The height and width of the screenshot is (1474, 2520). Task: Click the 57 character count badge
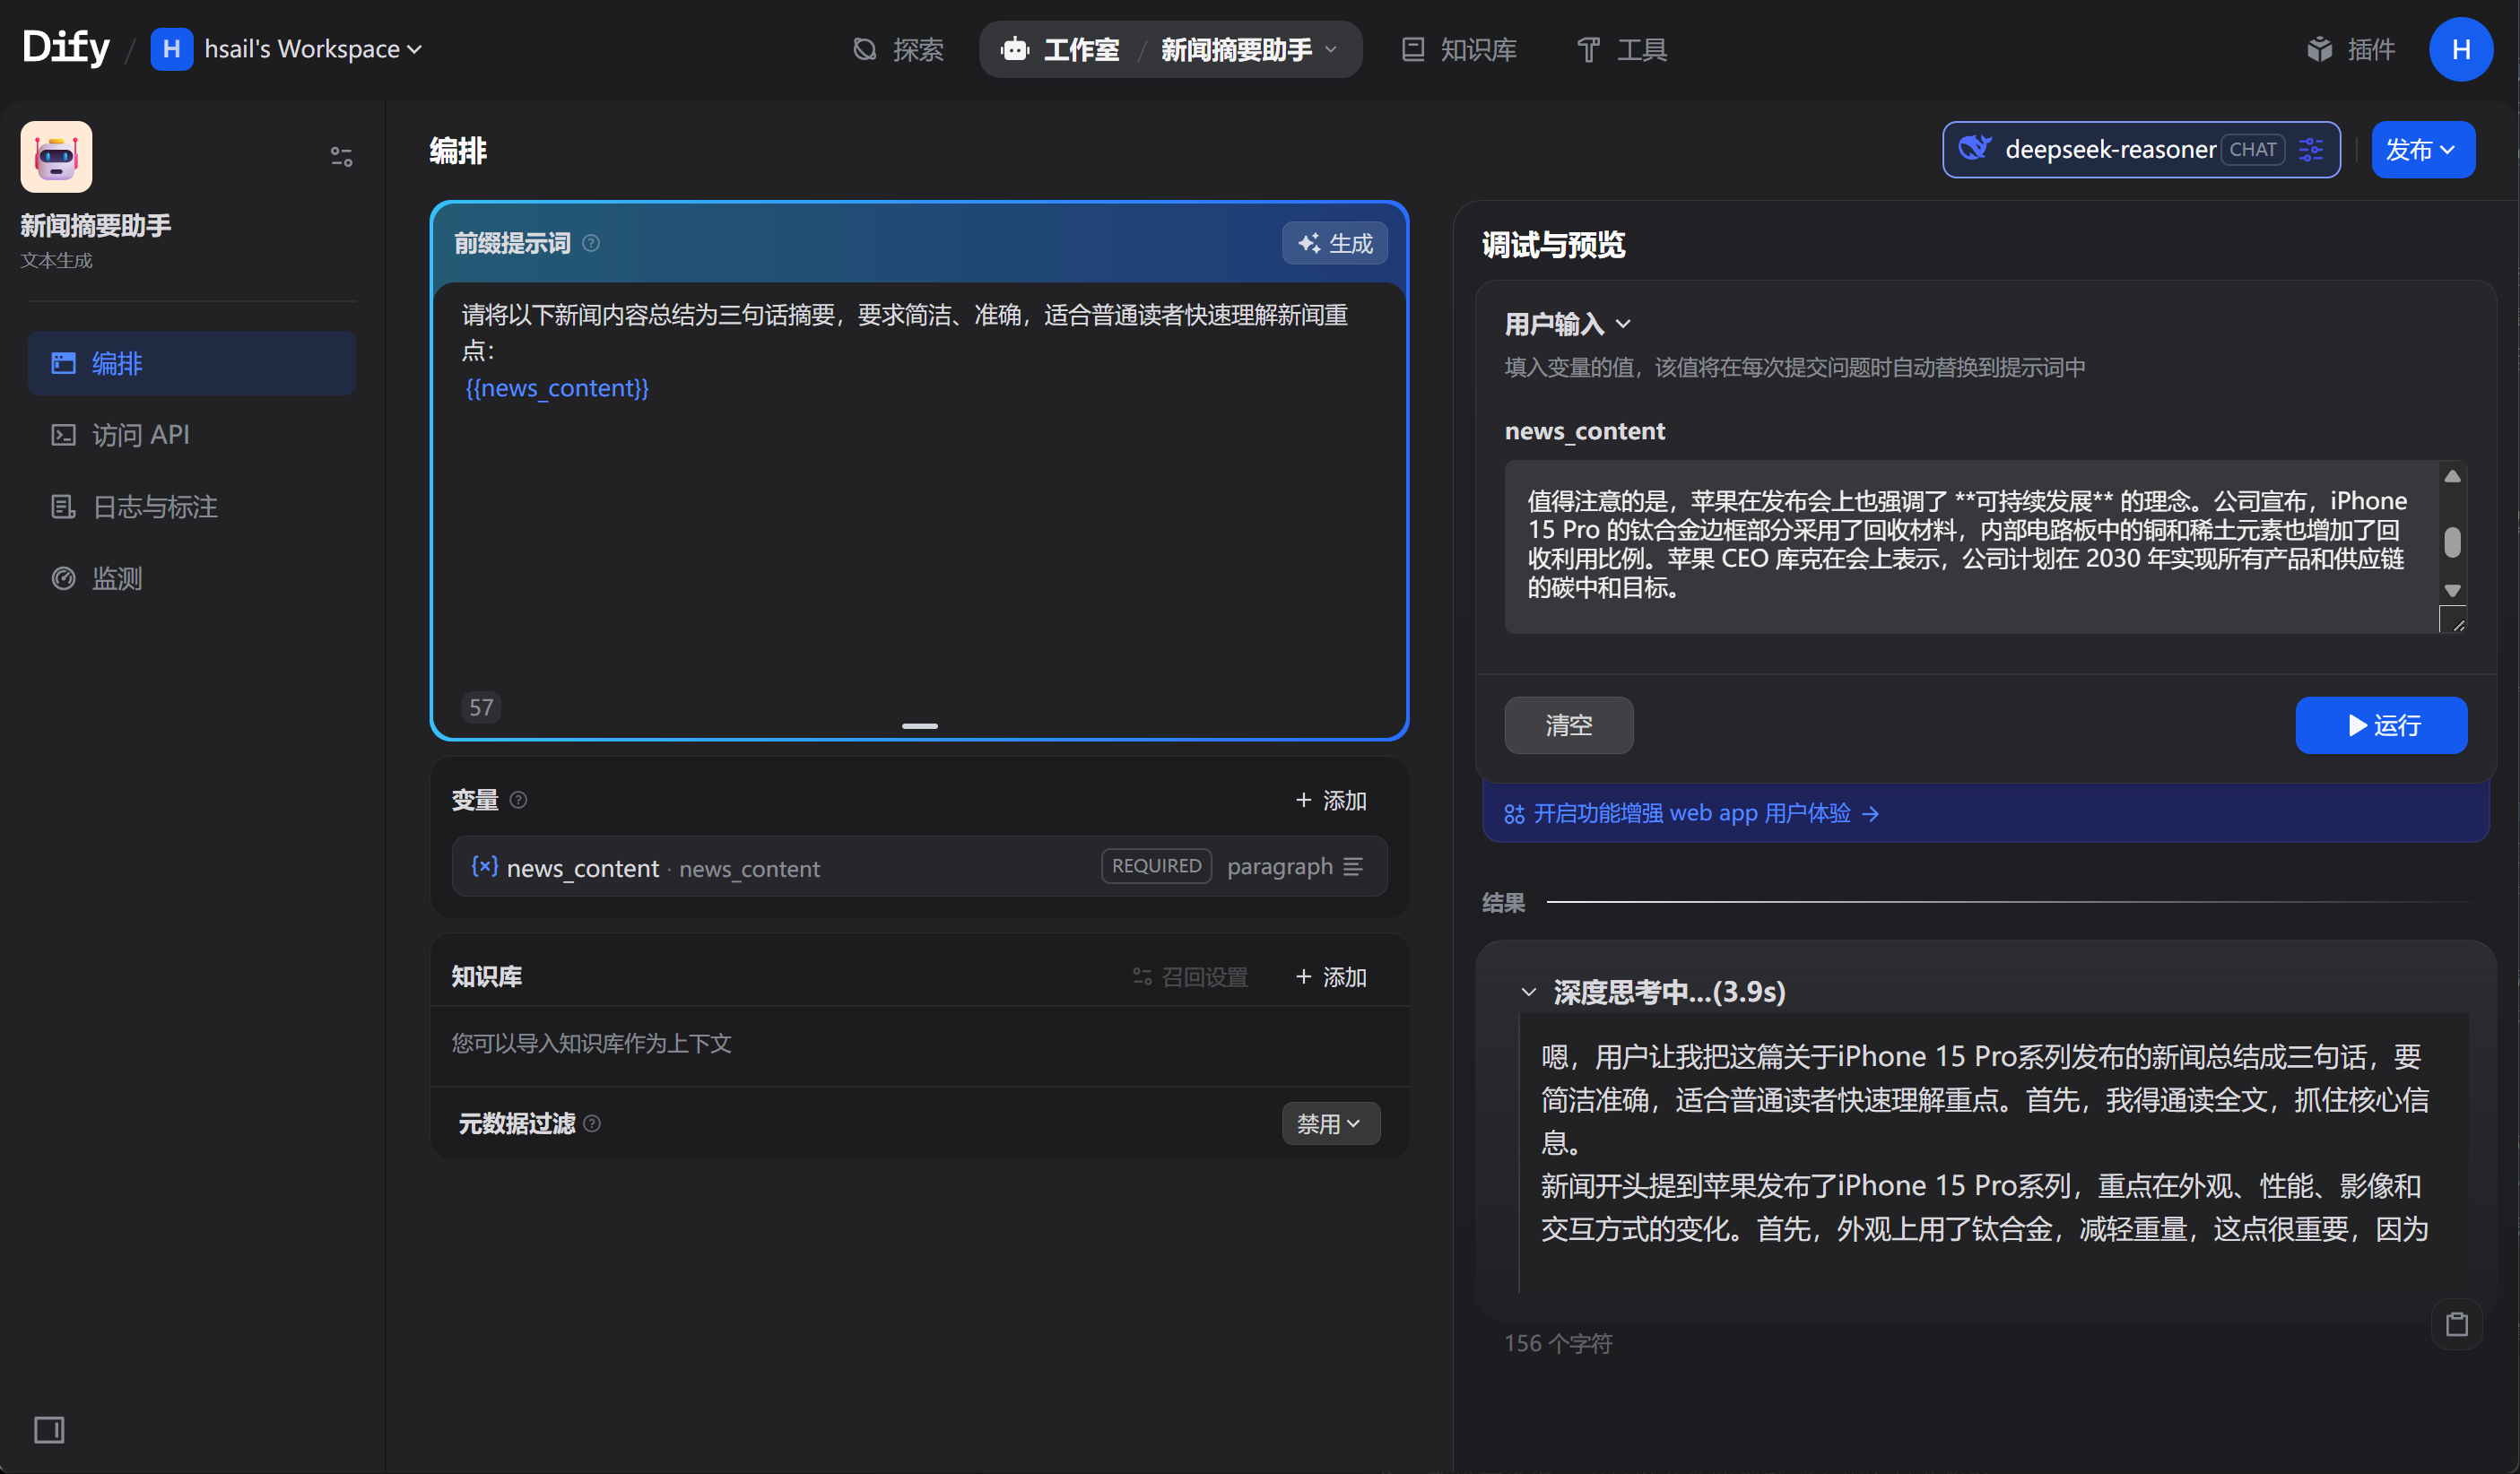coord(481,708)
